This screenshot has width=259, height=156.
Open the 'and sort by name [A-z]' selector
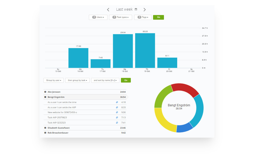pos(105,80)
